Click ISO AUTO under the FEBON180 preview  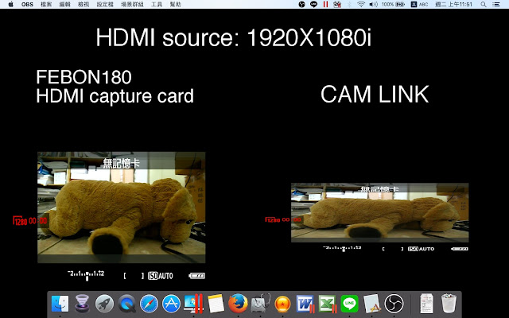tap(161, 276)
